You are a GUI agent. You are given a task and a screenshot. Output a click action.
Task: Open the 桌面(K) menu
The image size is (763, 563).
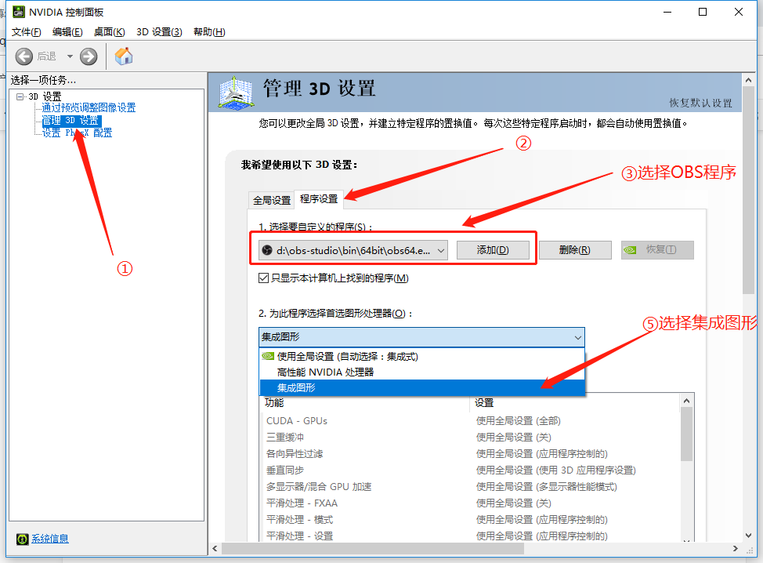(x=110, y=31)
